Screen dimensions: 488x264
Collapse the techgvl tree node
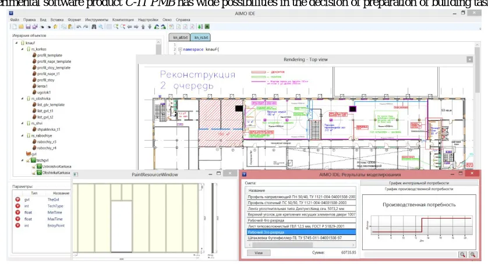click(x=22, y=160)
